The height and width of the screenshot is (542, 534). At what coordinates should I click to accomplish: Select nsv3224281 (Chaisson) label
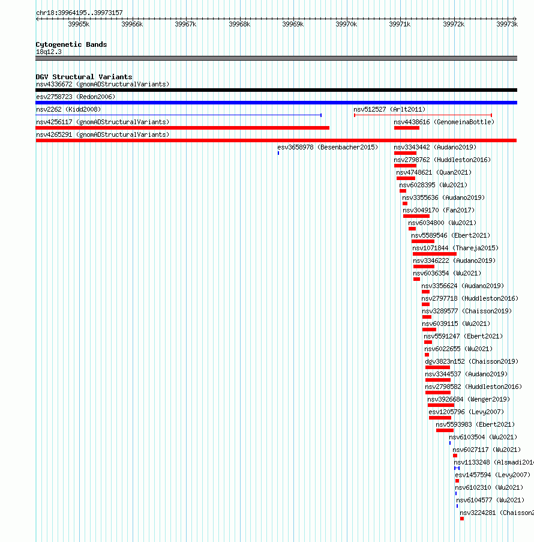click(x=497, y=513)
